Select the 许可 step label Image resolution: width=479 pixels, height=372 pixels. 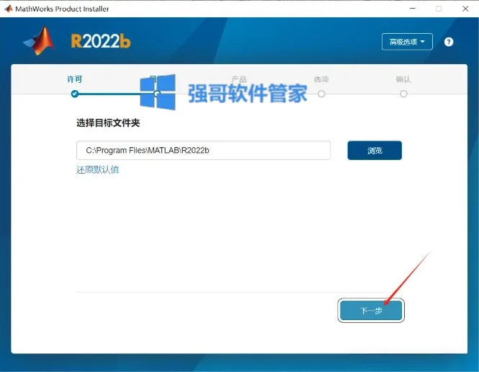[74, 79]
